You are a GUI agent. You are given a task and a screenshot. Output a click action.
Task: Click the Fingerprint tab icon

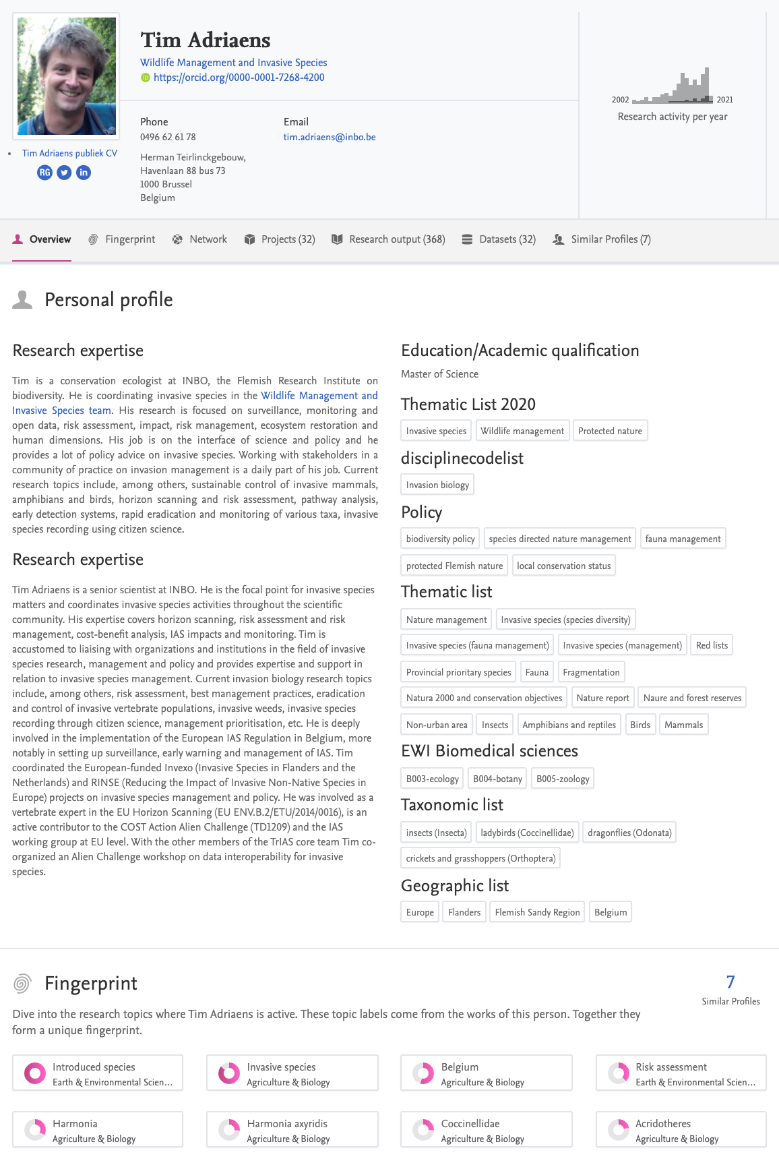click(93, 239)
